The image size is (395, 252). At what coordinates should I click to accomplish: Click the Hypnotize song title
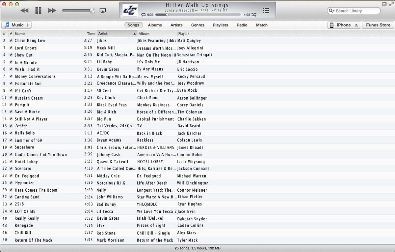click(x=24, y=183)
